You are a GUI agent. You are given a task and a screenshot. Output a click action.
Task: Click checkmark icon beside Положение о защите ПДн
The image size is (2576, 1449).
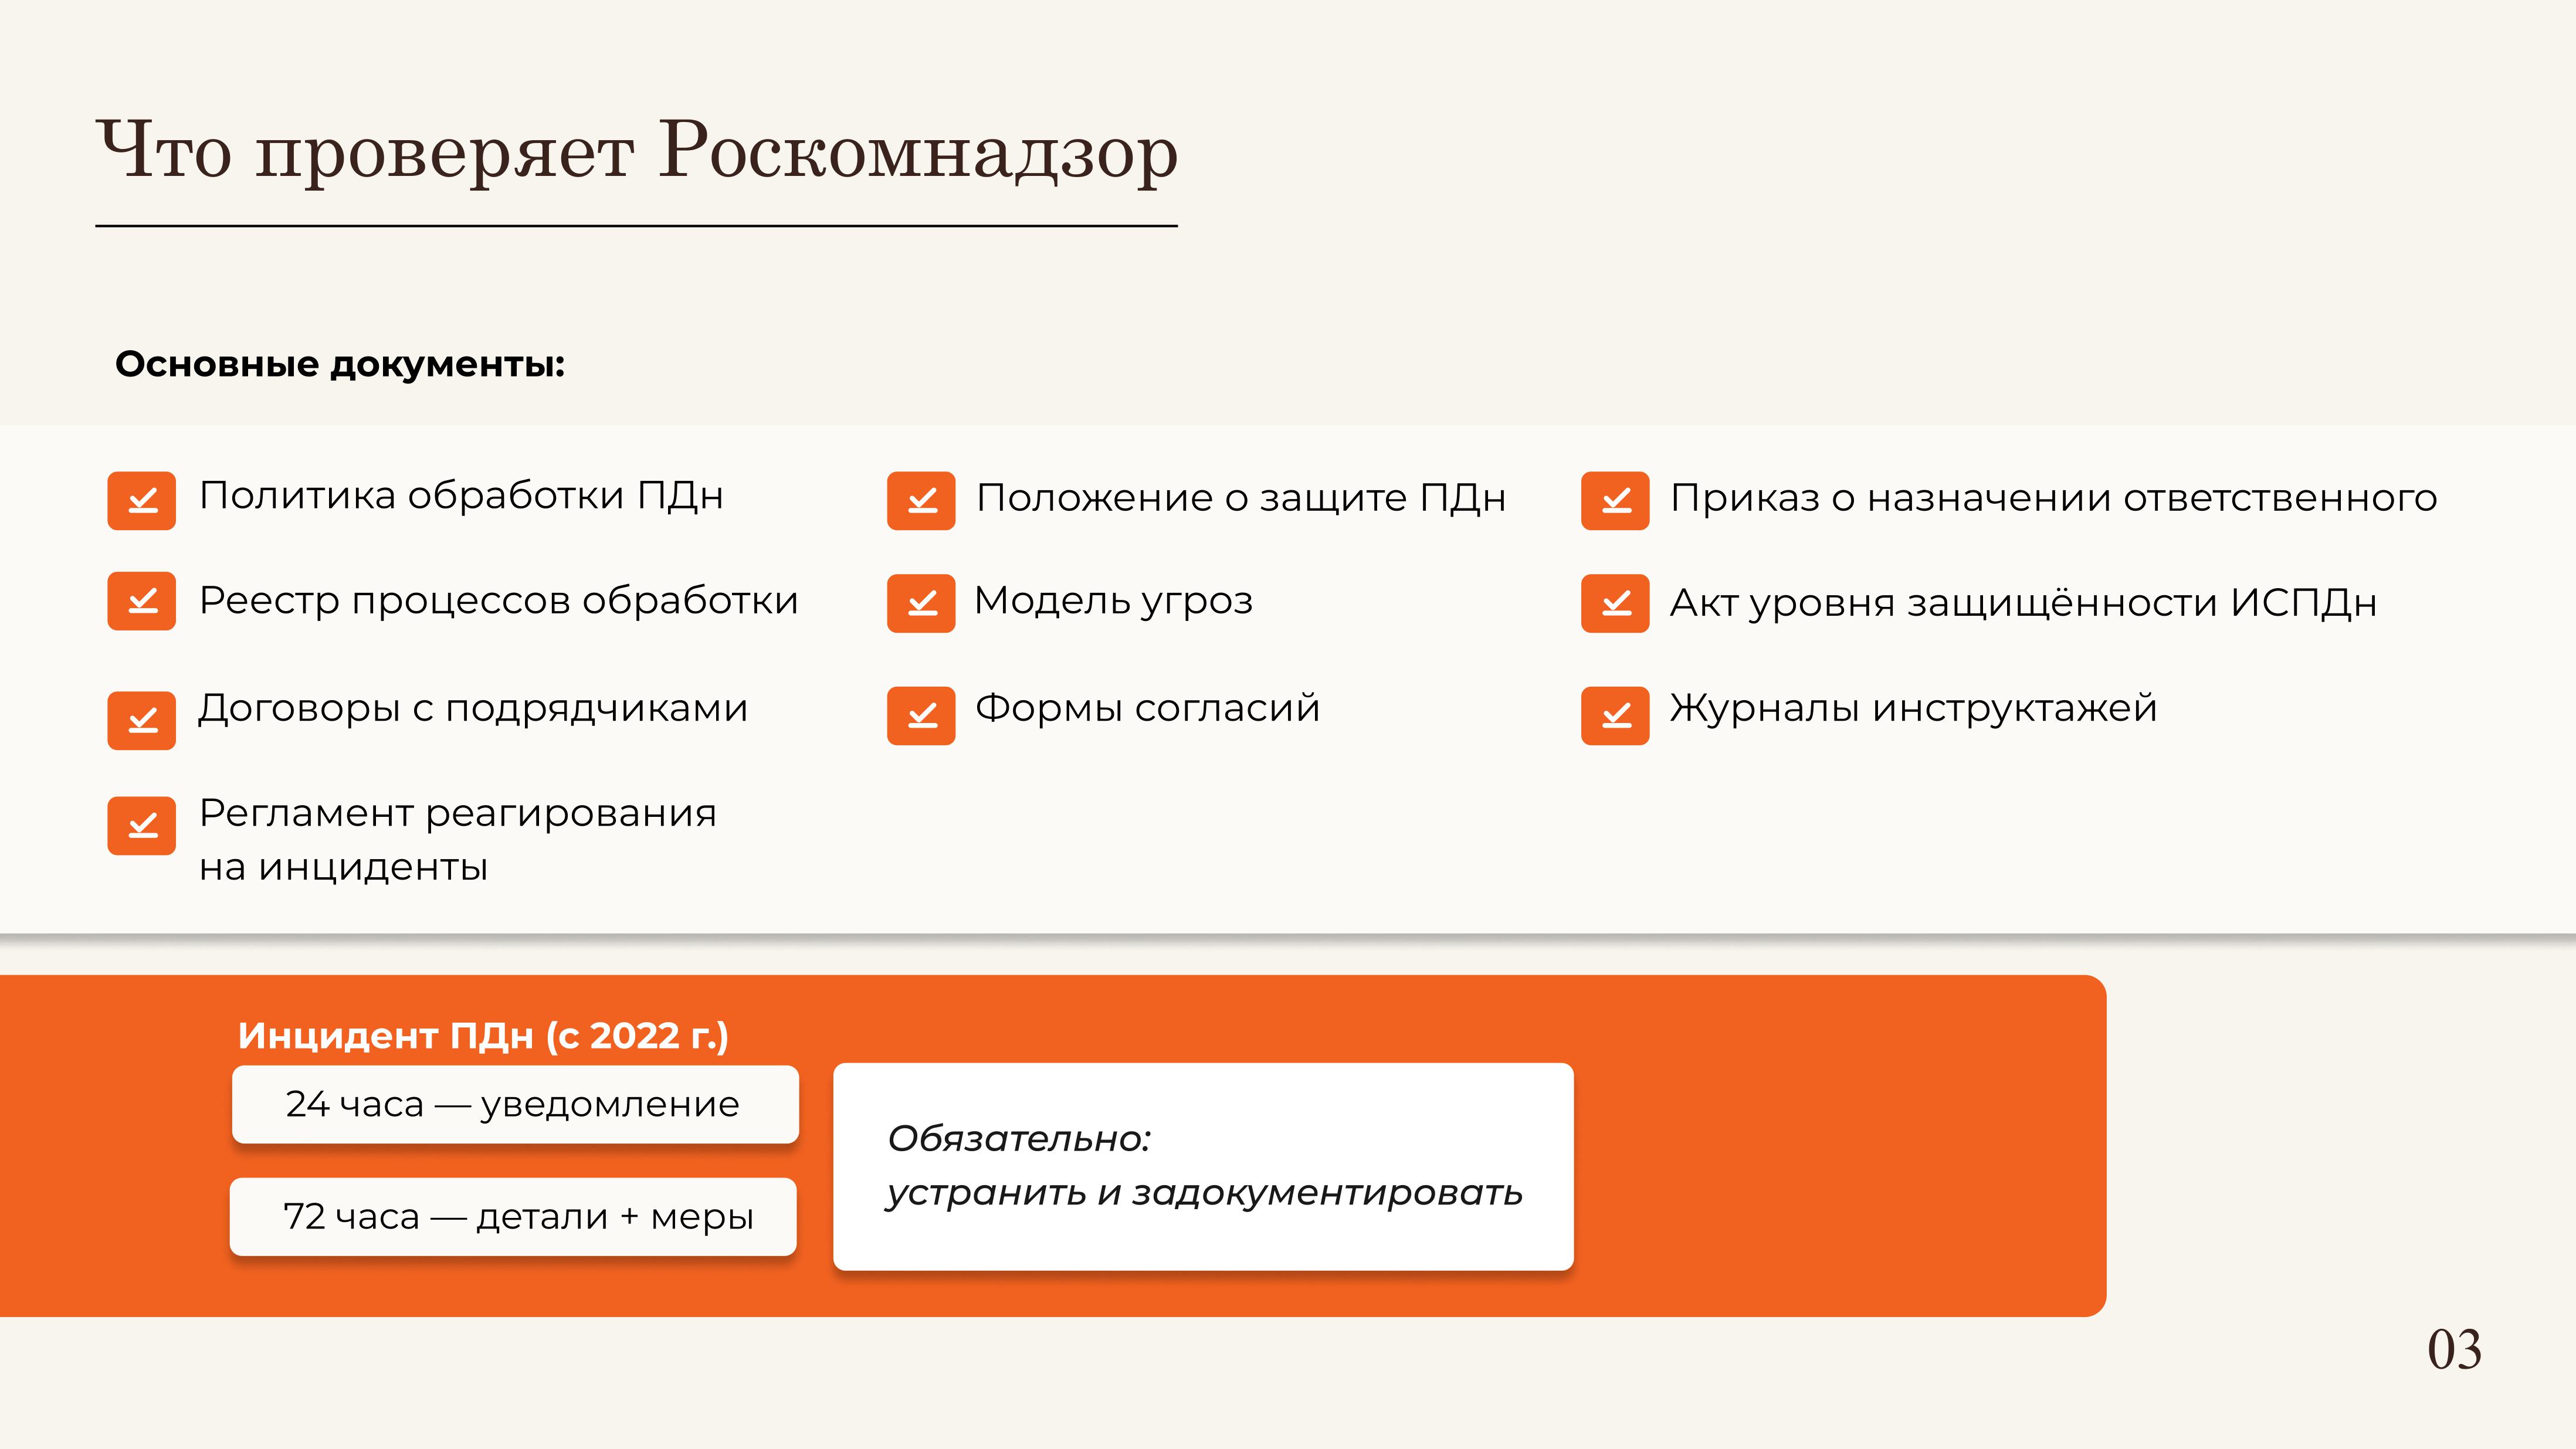coord(921,500)
